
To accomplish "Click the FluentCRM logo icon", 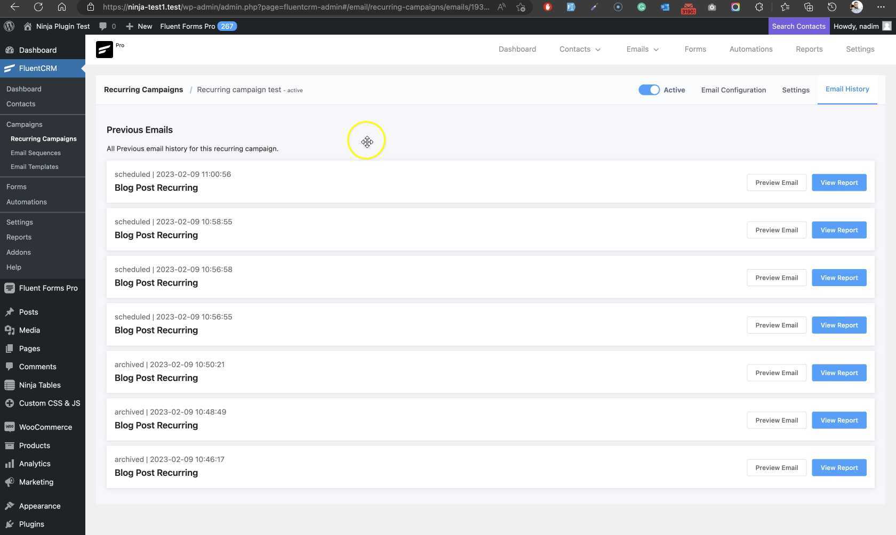I will [105, 50].
